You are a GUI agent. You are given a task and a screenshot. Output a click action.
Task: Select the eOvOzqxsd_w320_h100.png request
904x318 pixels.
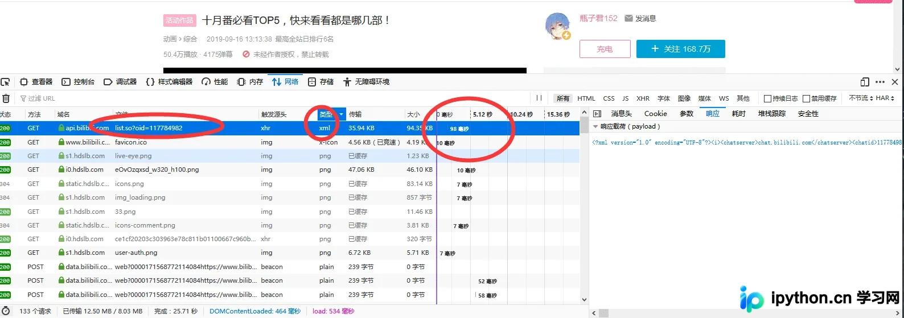click(290, 170)
